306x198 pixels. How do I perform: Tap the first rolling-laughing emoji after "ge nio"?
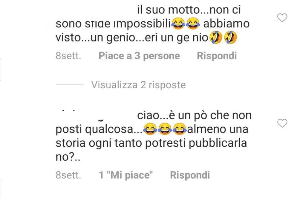click(216, 37)
